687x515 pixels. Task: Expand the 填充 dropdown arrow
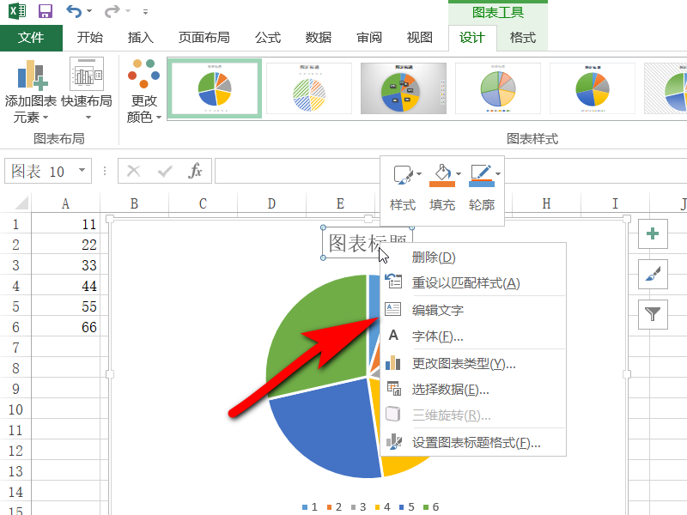(459, 174)
